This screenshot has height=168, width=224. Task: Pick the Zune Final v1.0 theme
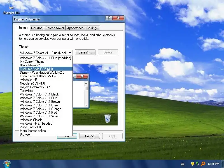[x=46, y=127]
